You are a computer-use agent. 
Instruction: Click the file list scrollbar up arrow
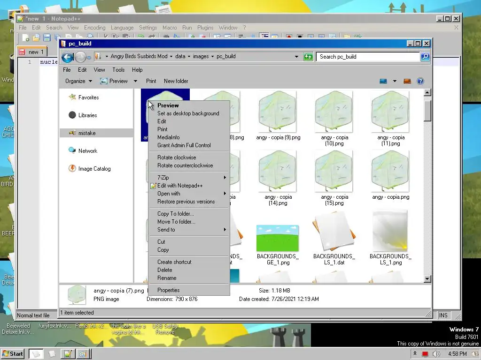coord(427,92)
